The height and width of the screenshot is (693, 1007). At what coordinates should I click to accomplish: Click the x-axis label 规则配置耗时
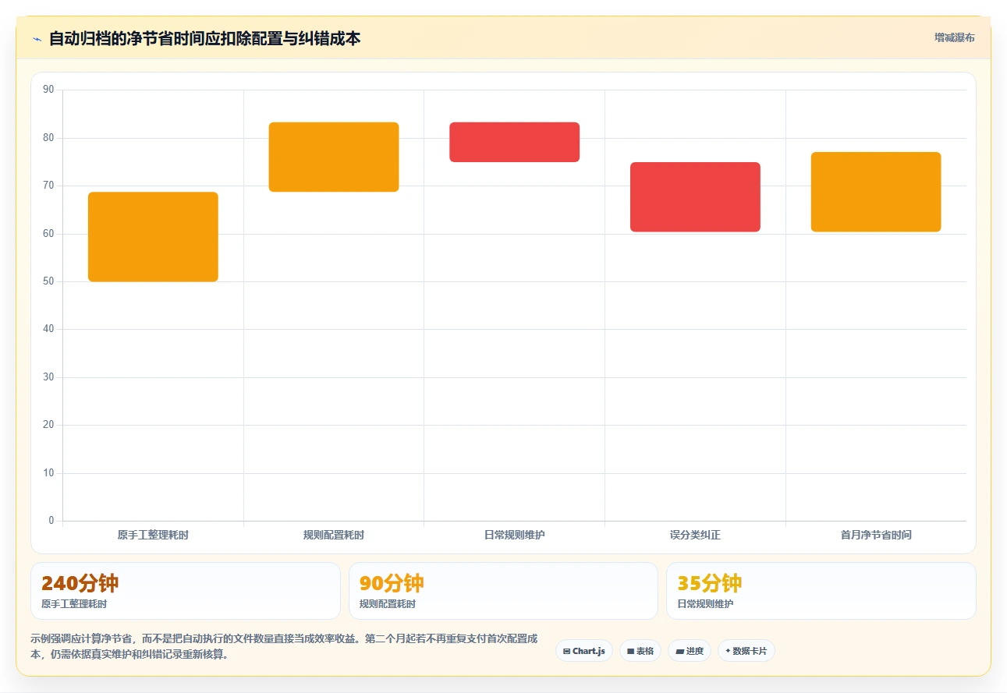[x=334, y=535]
